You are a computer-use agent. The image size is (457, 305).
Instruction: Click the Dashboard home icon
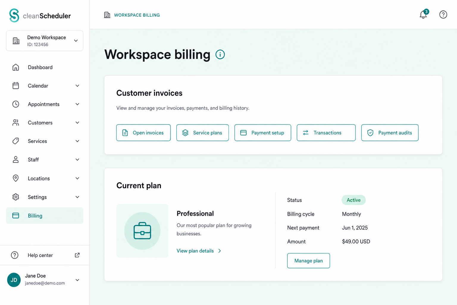click(16, 67)
